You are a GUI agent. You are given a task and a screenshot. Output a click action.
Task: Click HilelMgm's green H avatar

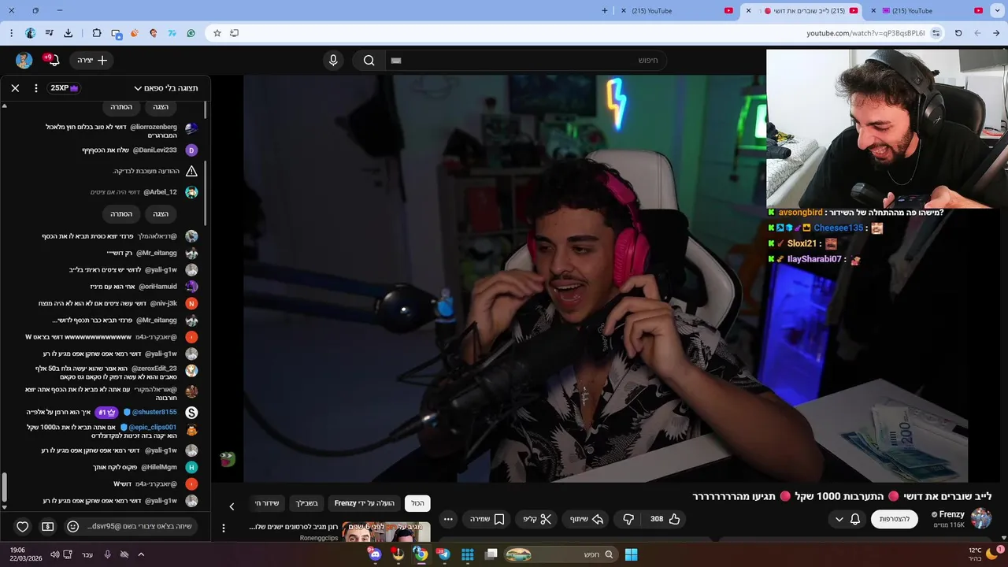coord(191,467)
